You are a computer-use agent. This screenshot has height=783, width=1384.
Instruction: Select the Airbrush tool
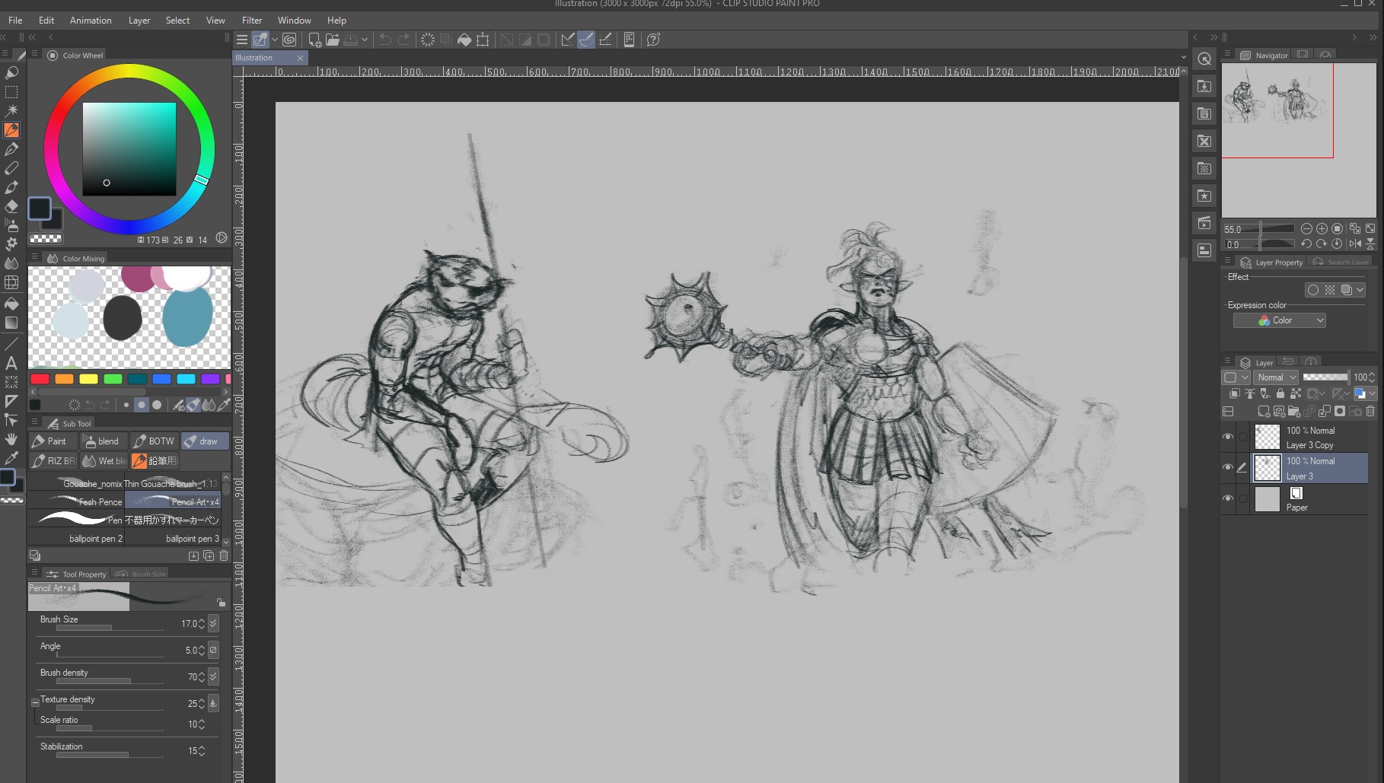[x=11, y=225]
